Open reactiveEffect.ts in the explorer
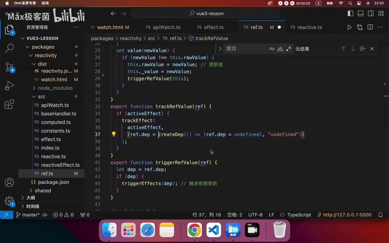The image size is (389, 243). [x=51, y=165]
